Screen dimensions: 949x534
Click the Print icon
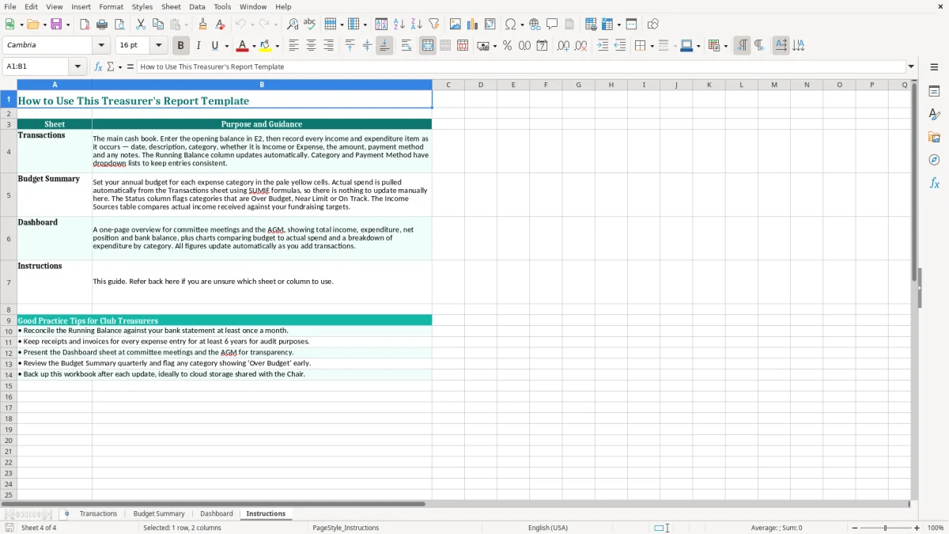point(102,25)
